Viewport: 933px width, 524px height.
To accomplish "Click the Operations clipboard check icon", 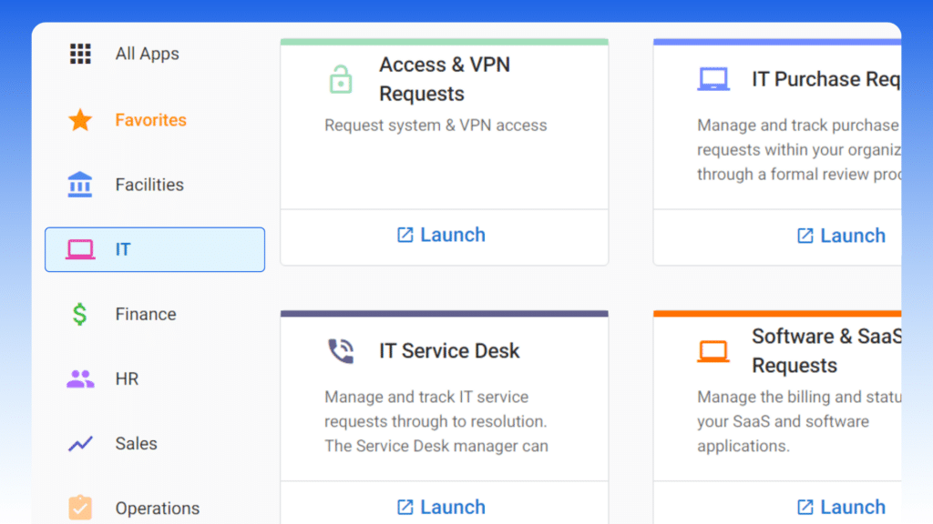I will [x=80, y=508].
